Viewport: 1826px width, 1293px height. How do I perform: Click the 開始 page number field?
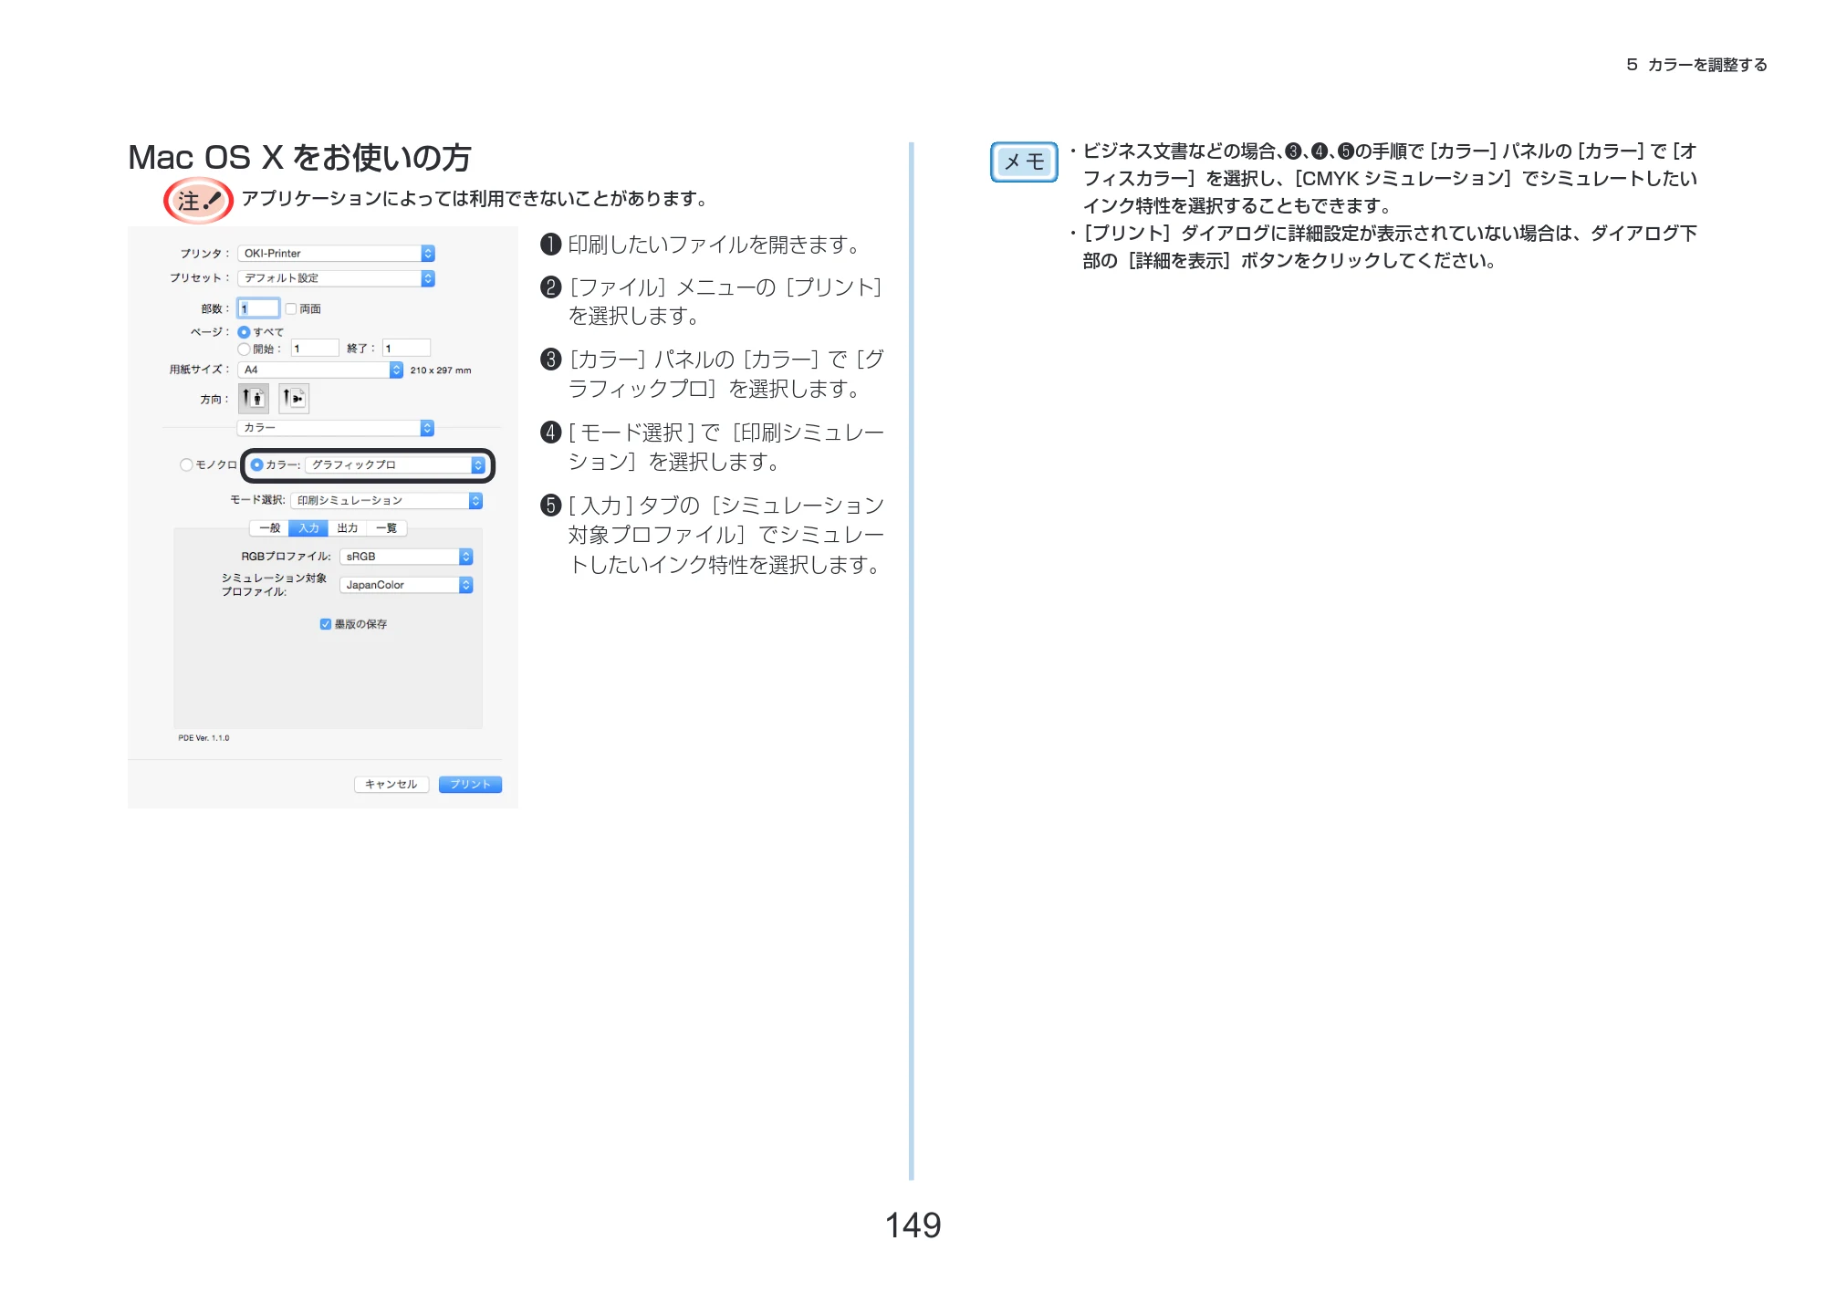click(315, 349)
